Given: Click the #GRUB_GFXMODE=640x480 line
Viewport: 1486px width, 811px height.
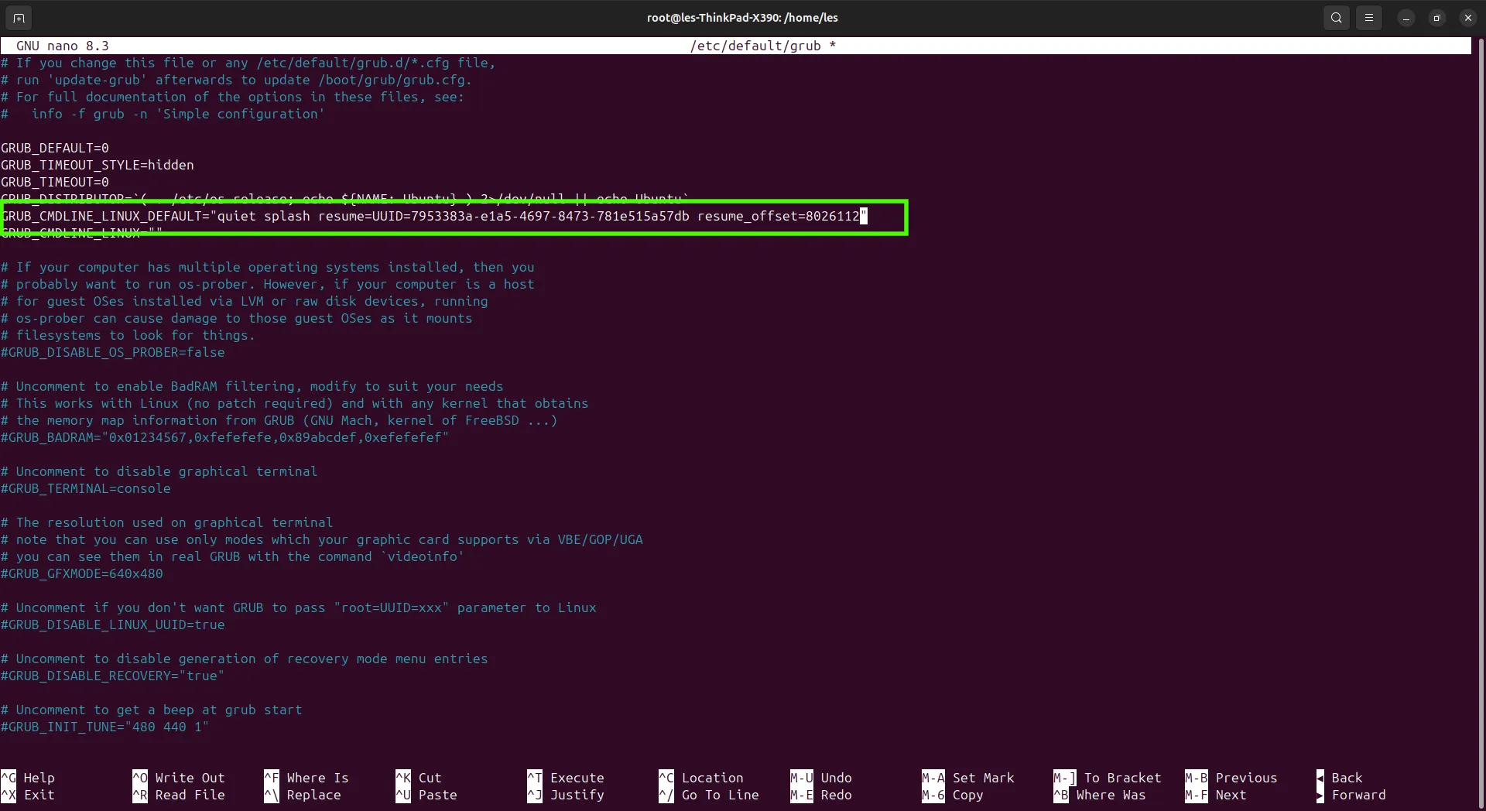Looking at the screenshot, I should [82, 573].
